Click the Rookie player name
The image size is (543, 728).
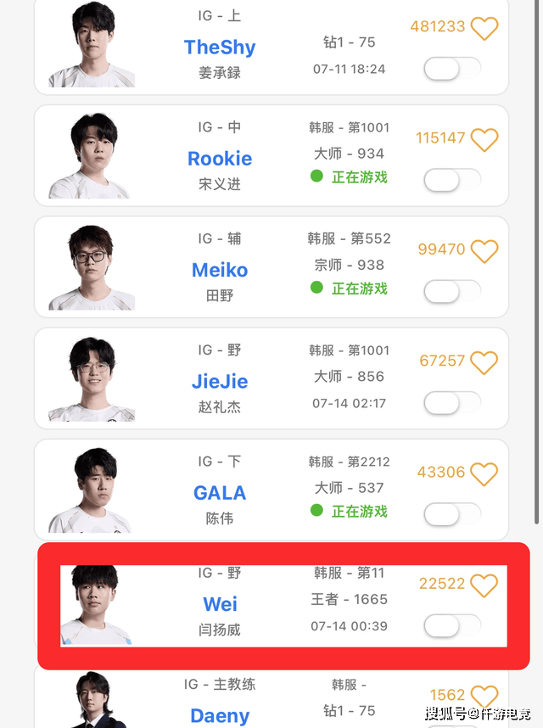219,159
